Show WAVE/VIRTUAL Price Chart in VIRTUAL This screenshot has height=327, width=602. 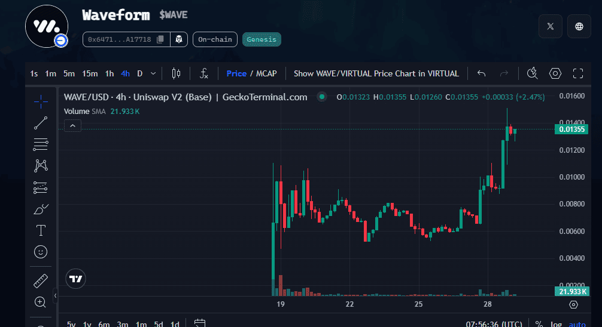376,73
